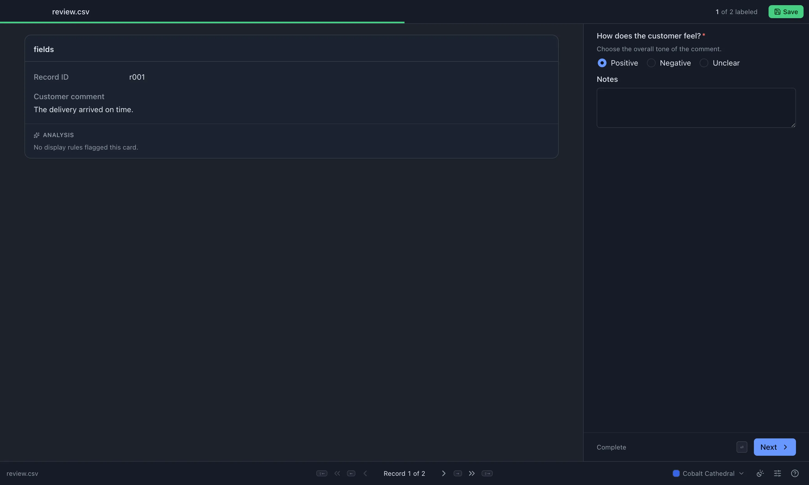Click the review.csv filename in status bar
809x485 pixels.
22,473
